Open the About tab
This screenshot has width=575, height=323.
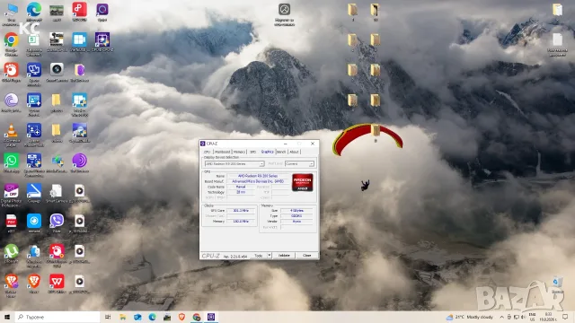294,152
